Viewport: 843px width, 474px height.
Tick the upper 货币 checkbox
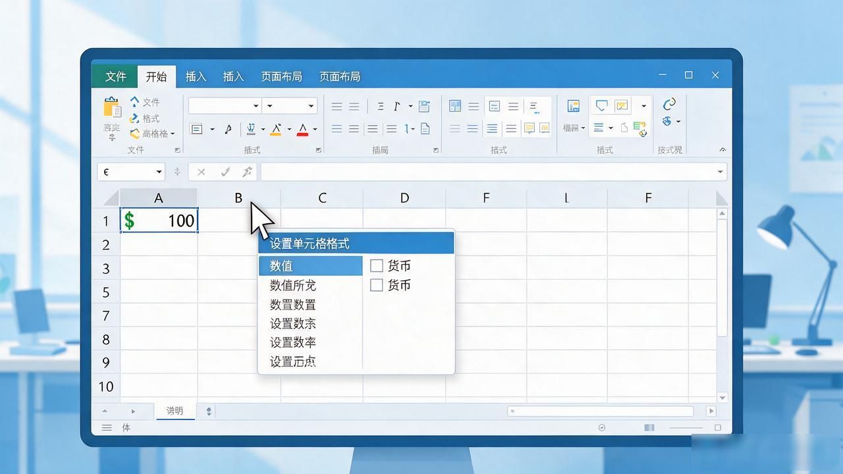pyautogui.click(x=377, y=265)
